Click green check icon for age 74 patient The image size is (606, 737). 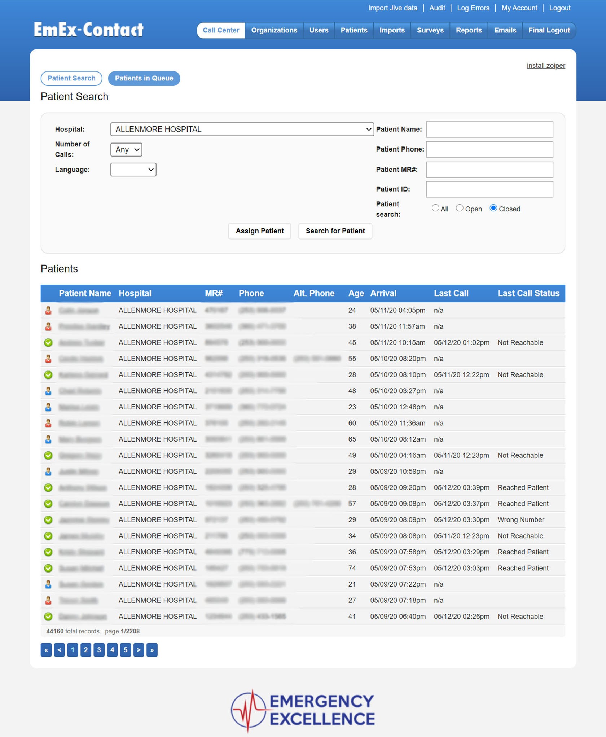(x=48, y=568)
